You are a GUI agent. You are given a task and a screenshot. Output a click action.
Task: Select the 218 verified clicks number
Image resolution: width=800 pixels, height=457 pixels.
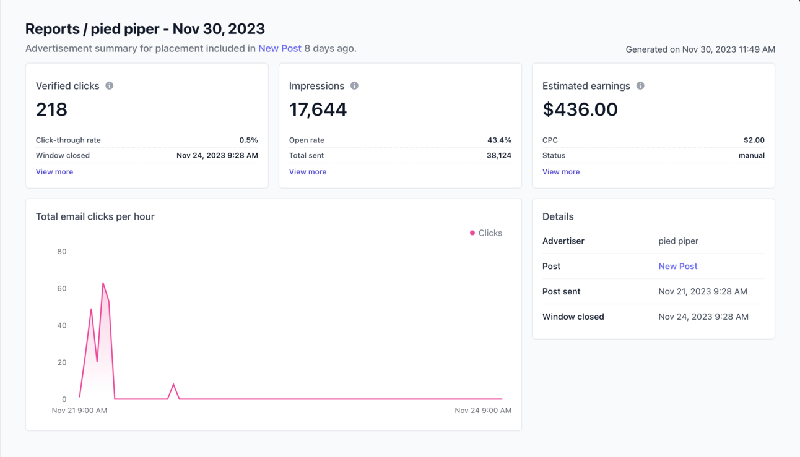point(51,109)
